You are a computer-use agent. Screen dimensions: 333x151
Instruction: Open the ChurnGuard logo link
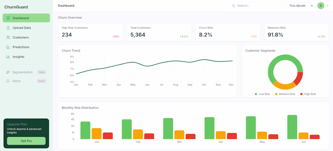click(16, 7)
